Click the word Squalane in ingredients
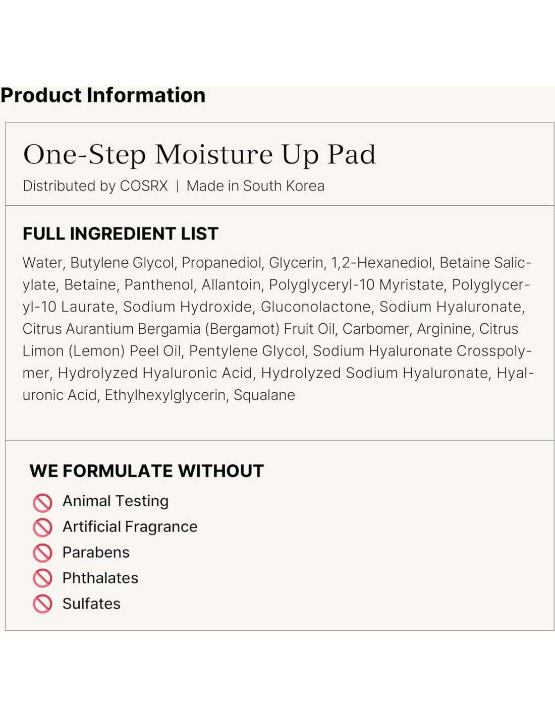555x717 pixels. tap(264, 395)
